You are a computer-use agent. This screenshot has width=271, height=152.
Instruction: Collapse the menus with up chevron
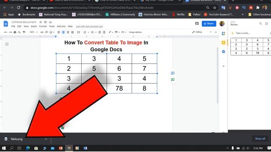216,32
